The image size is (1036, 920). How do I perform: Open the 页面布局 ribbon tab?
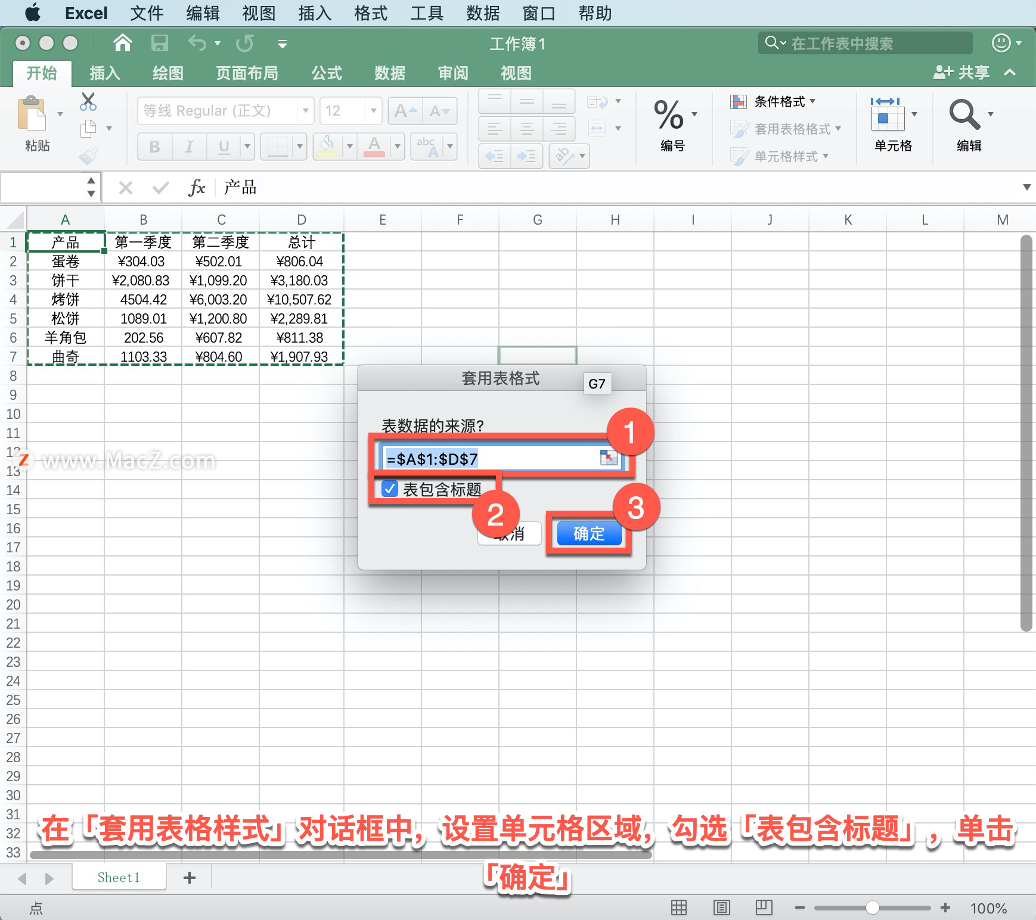pyautogui.click(x=247, y=73)
